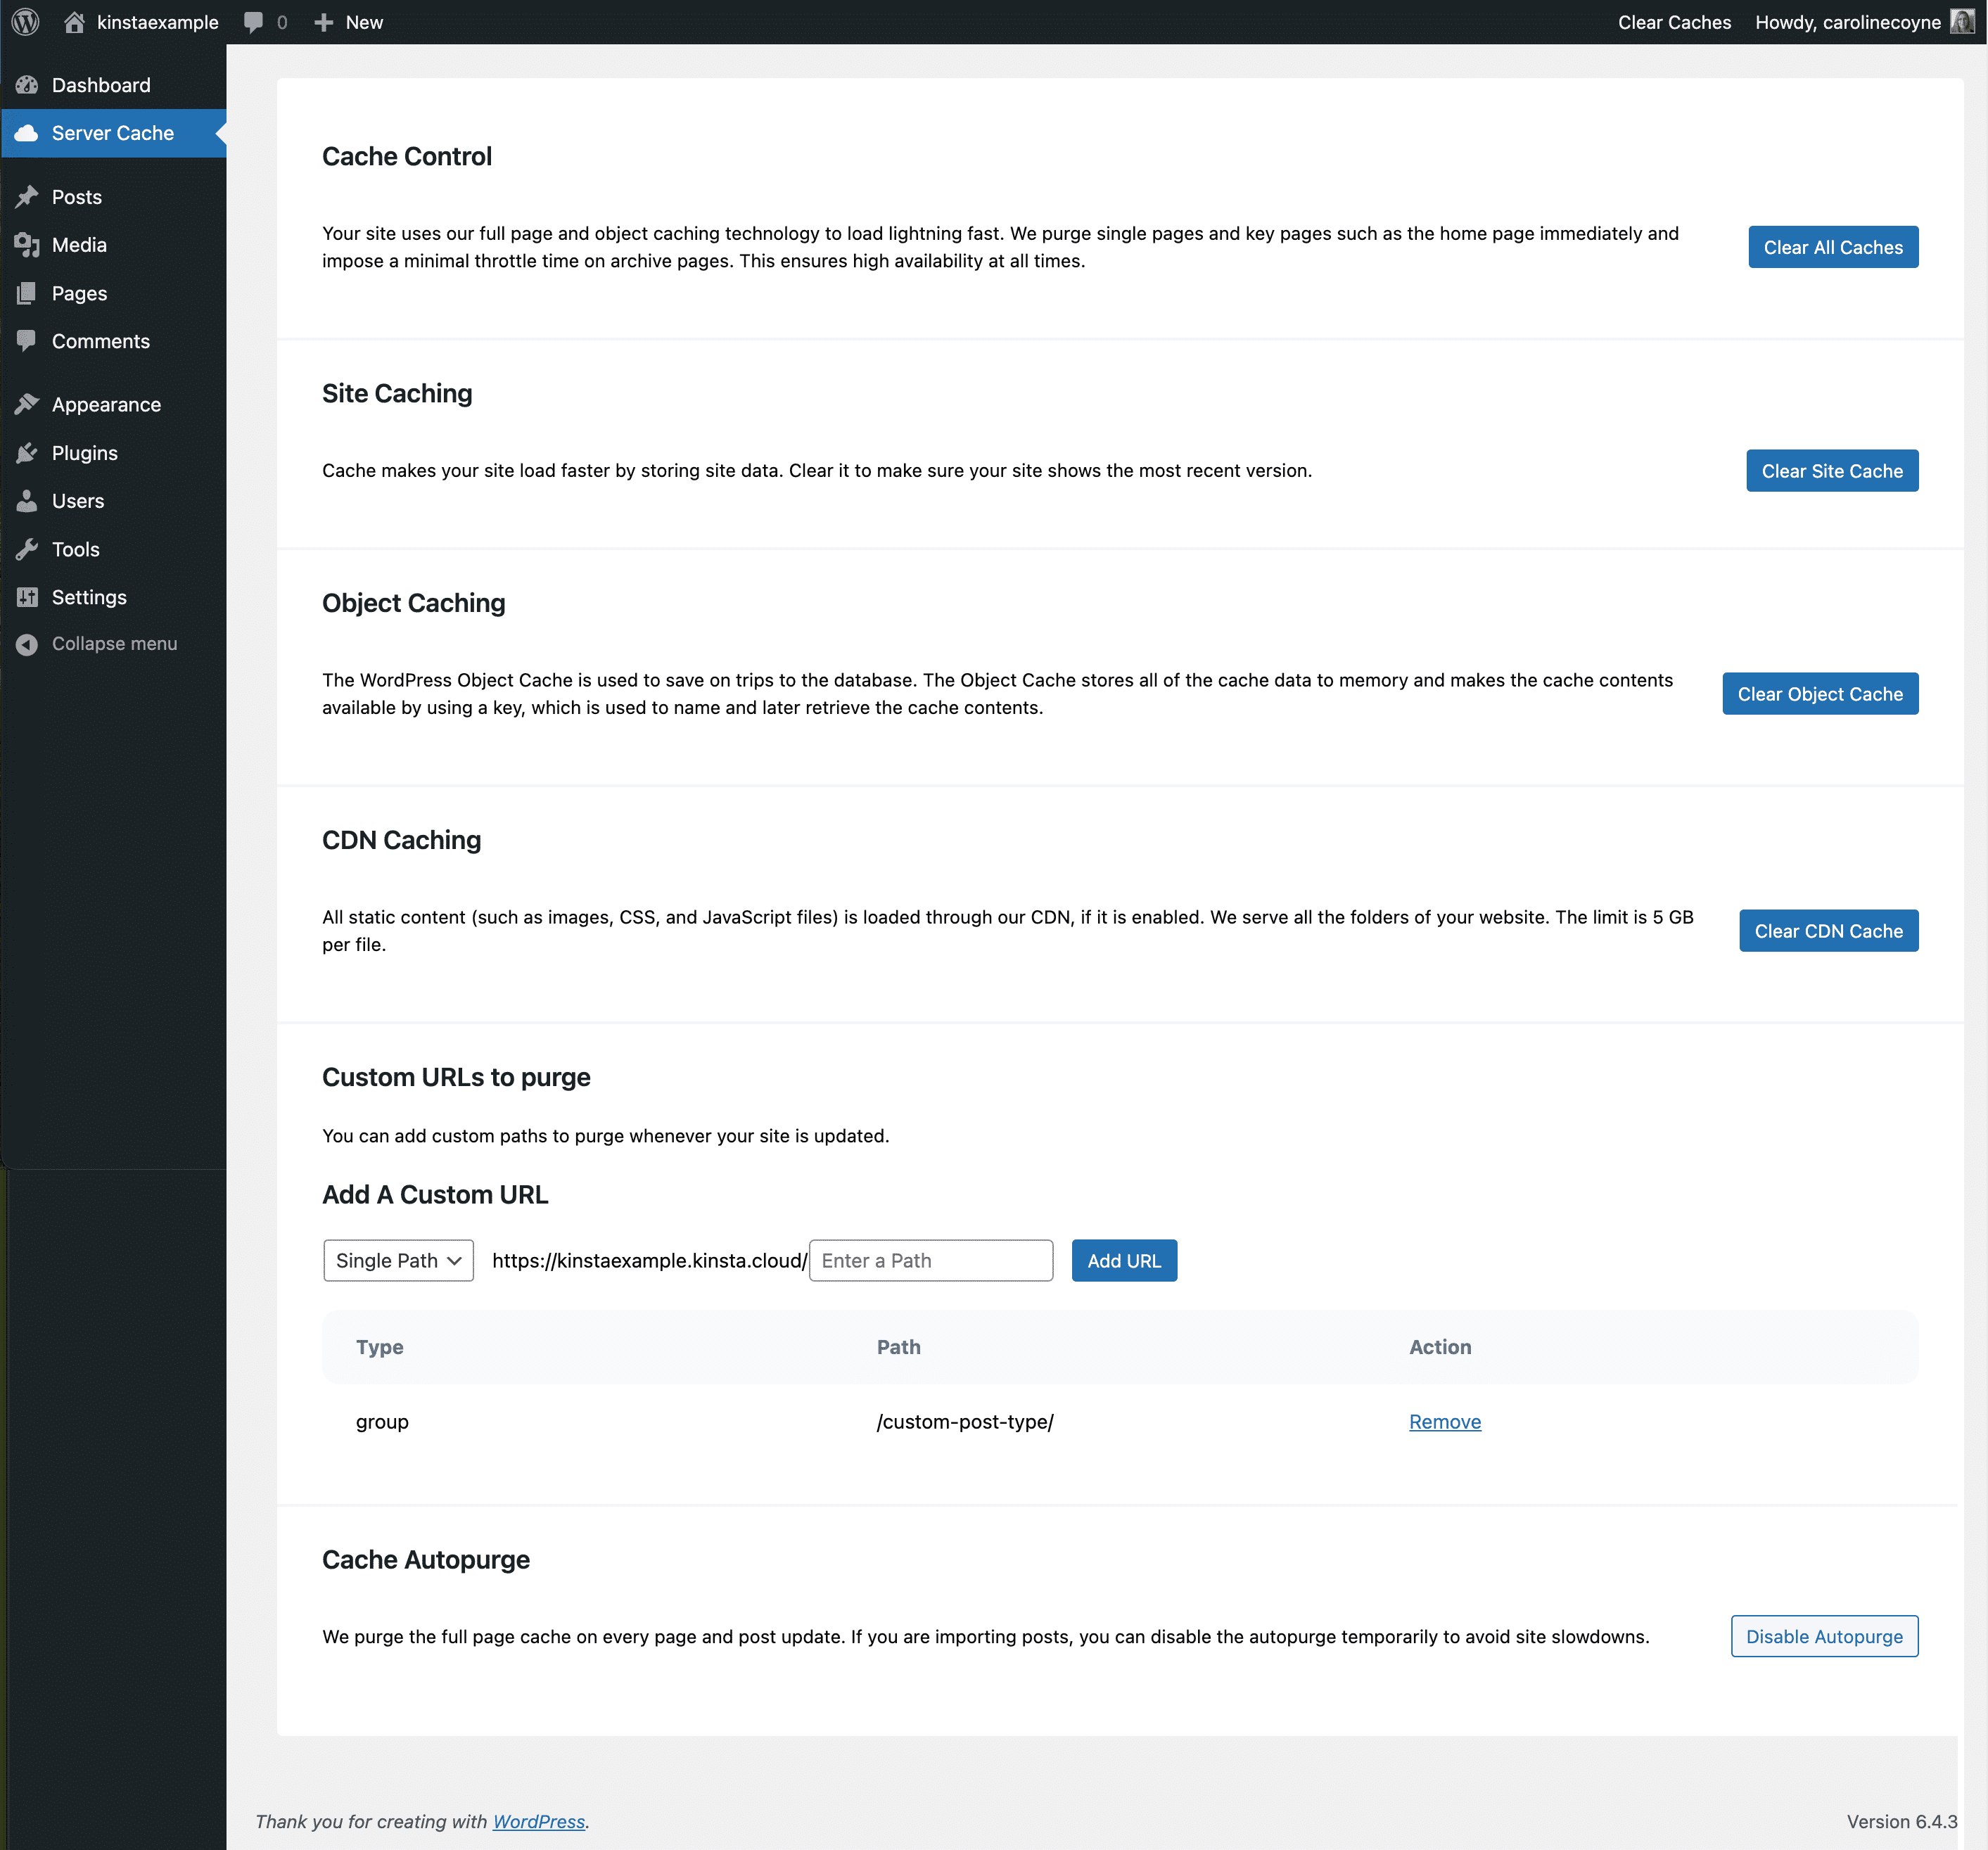Click the Users menu item in sidebar
The width and height of the screenshot is (1988, 1850).
pyautogui.click(x=77, y=501)
